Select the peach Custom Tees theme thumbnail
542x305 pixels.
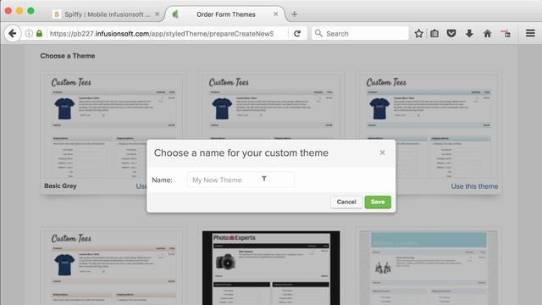(x=113, y=268)
